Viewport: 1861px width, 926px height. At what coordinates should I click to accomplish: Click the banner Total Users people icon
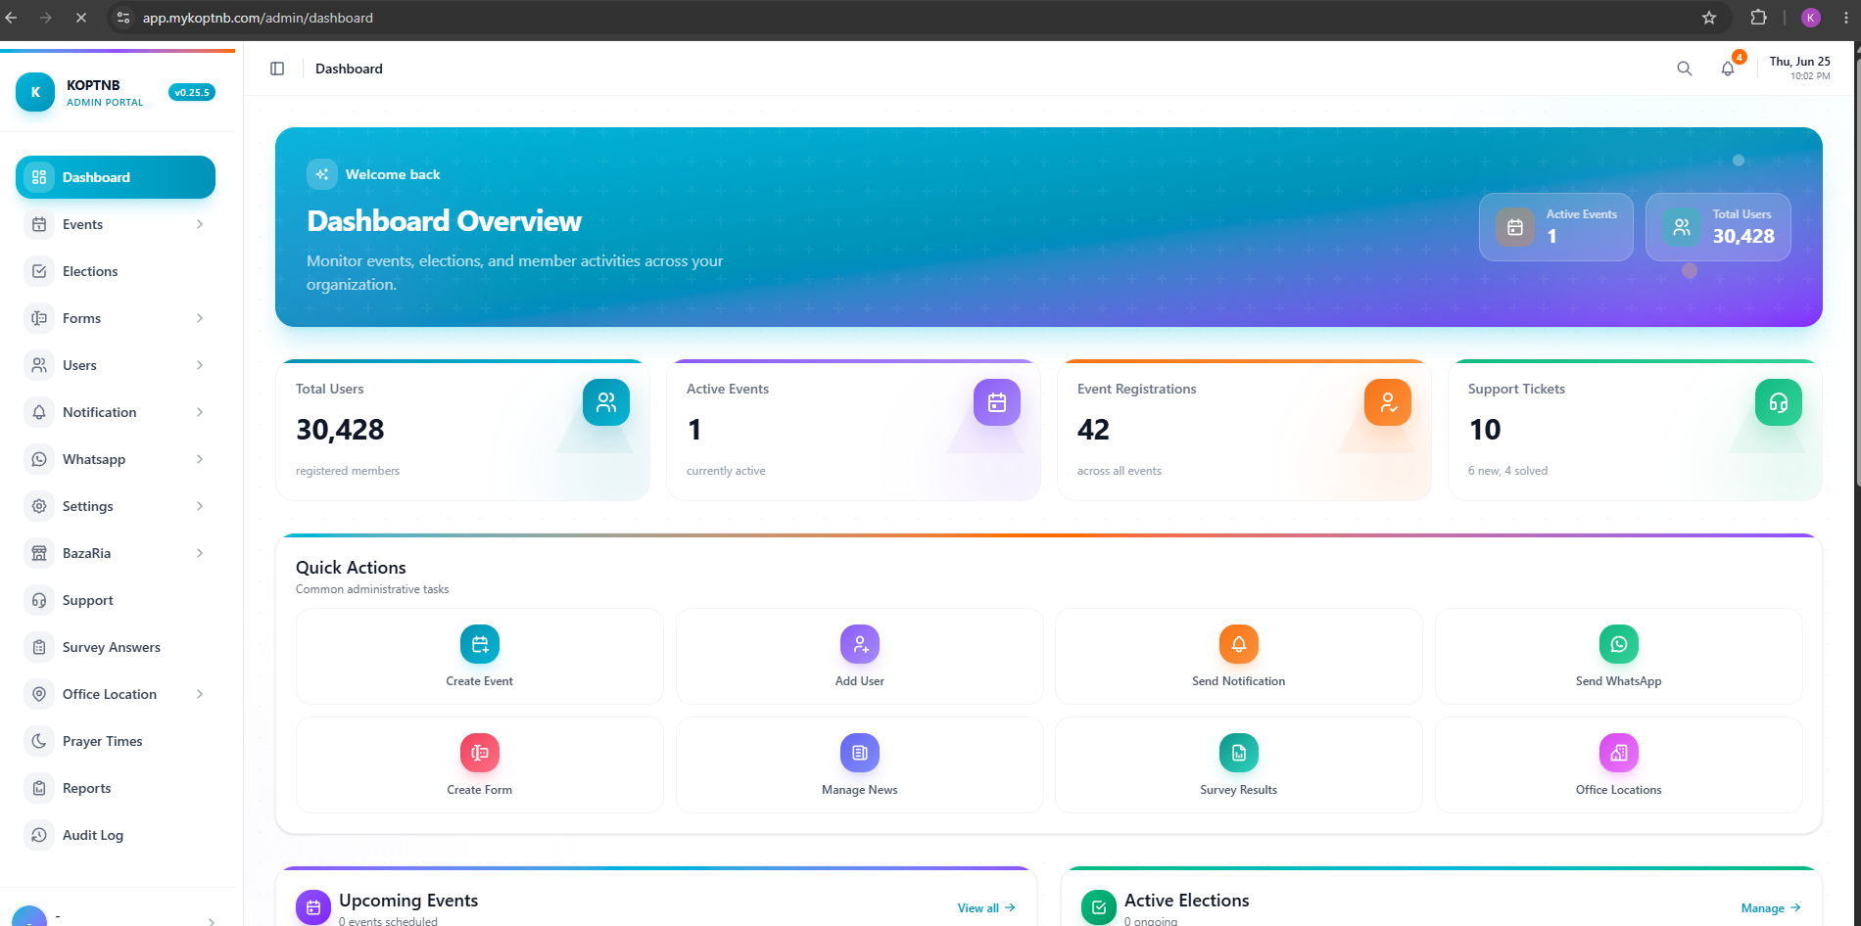[1682, 227]
